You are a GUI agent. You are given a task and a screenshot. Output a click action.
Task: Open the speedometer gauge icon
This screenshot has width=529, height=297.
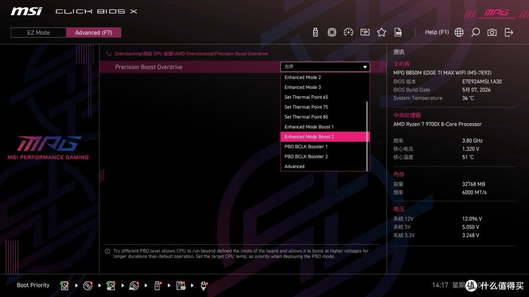[x=349, y=32]
